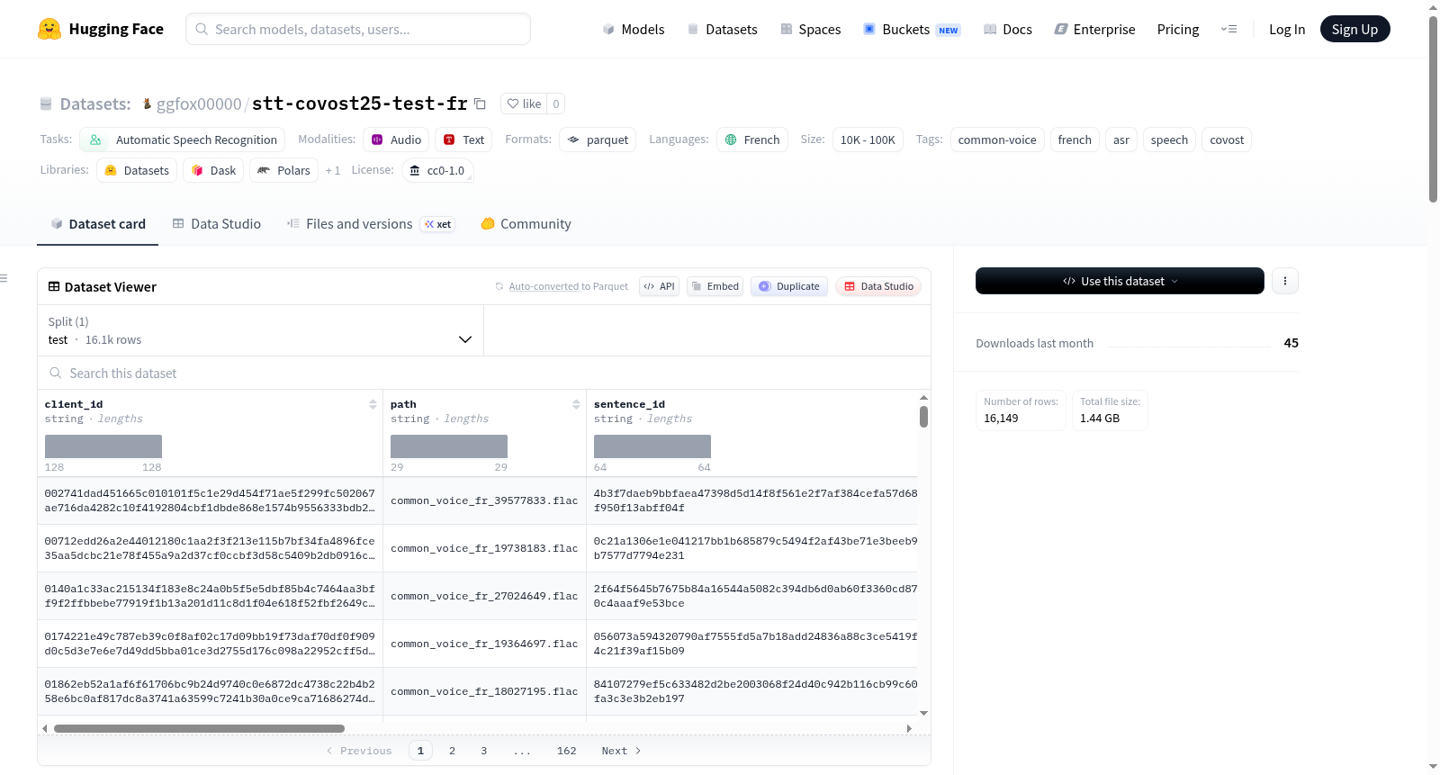Click the global search models input field

(358, 29)
